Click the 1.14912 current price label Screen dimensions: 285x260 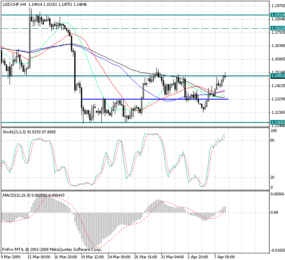[277, 76]
